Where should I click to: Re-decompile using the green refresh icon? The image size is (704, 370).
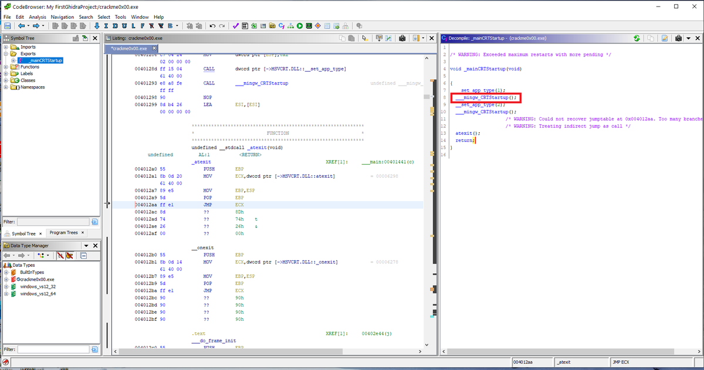[637, 38]
